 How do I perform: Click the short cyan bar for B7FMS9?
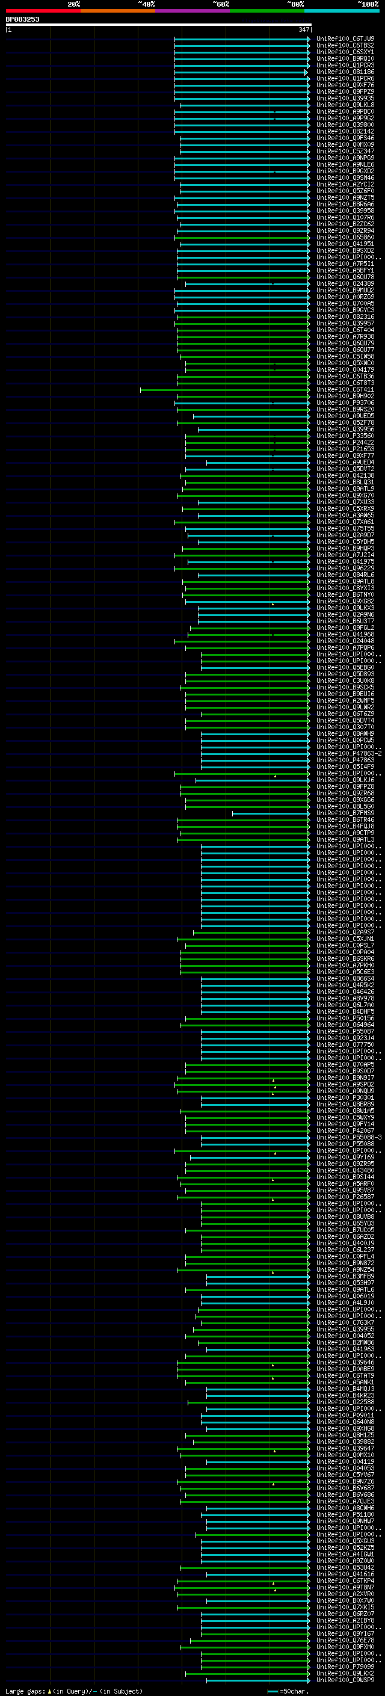point(271,813)
